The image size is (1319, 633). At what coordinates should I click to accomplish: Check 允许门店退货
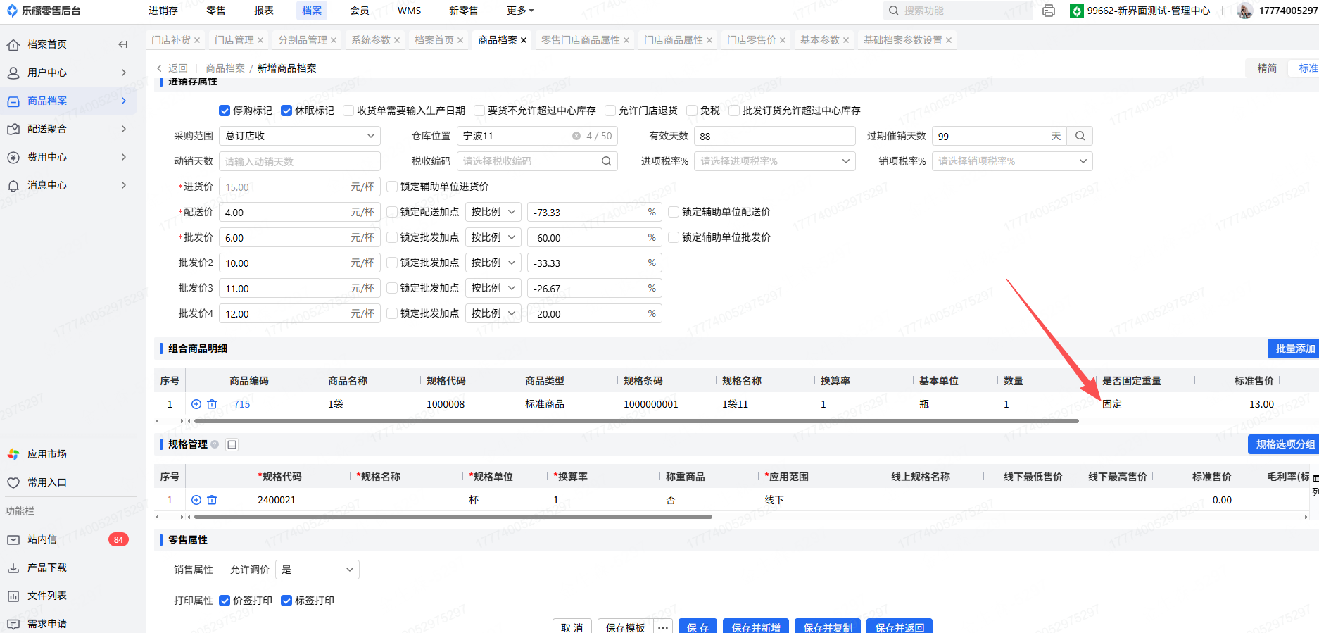click(x=610, y=111)
